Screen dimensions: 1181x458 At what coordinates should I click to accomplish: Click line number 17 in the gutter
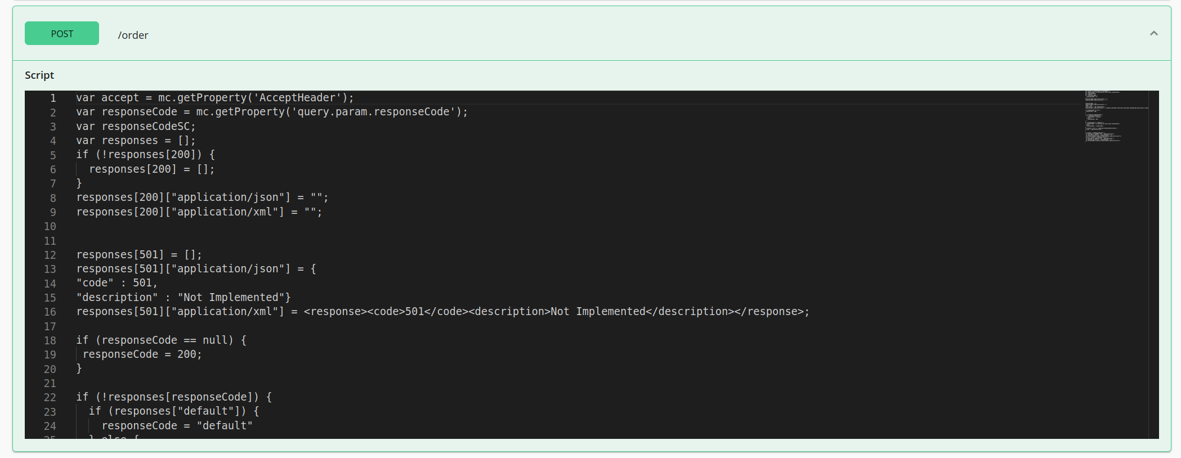point(50,326)
